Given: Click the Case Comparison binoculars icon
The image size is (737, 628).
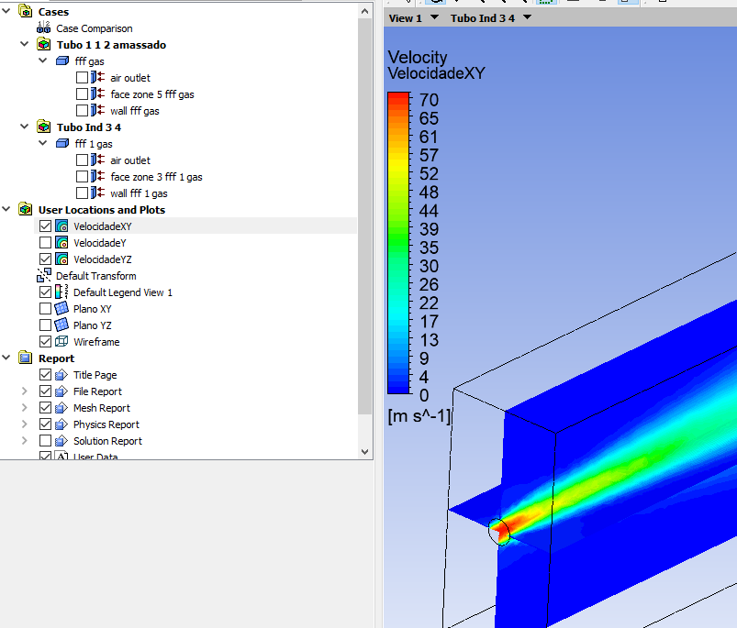Looking at the screenshot, I should coord(43,28).
